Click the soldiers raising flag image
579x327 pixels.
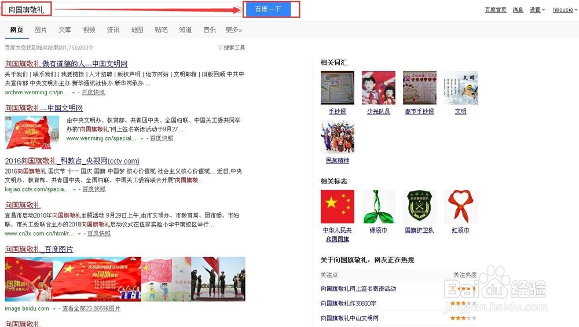(218, 279)
